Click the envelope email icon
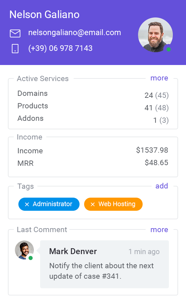Image resolution: width=186 pixels, height=304 pixels. click(x=15, y=33)
